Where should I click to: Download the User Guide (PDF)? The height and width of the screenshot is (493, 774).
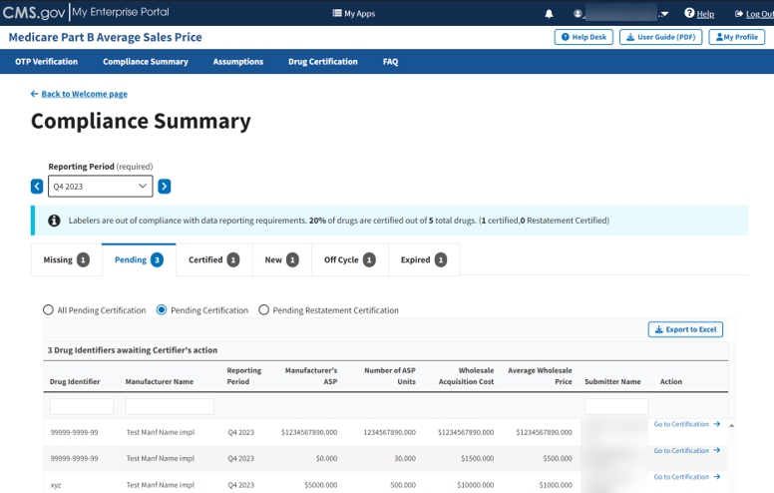click(x=660, y=37)
